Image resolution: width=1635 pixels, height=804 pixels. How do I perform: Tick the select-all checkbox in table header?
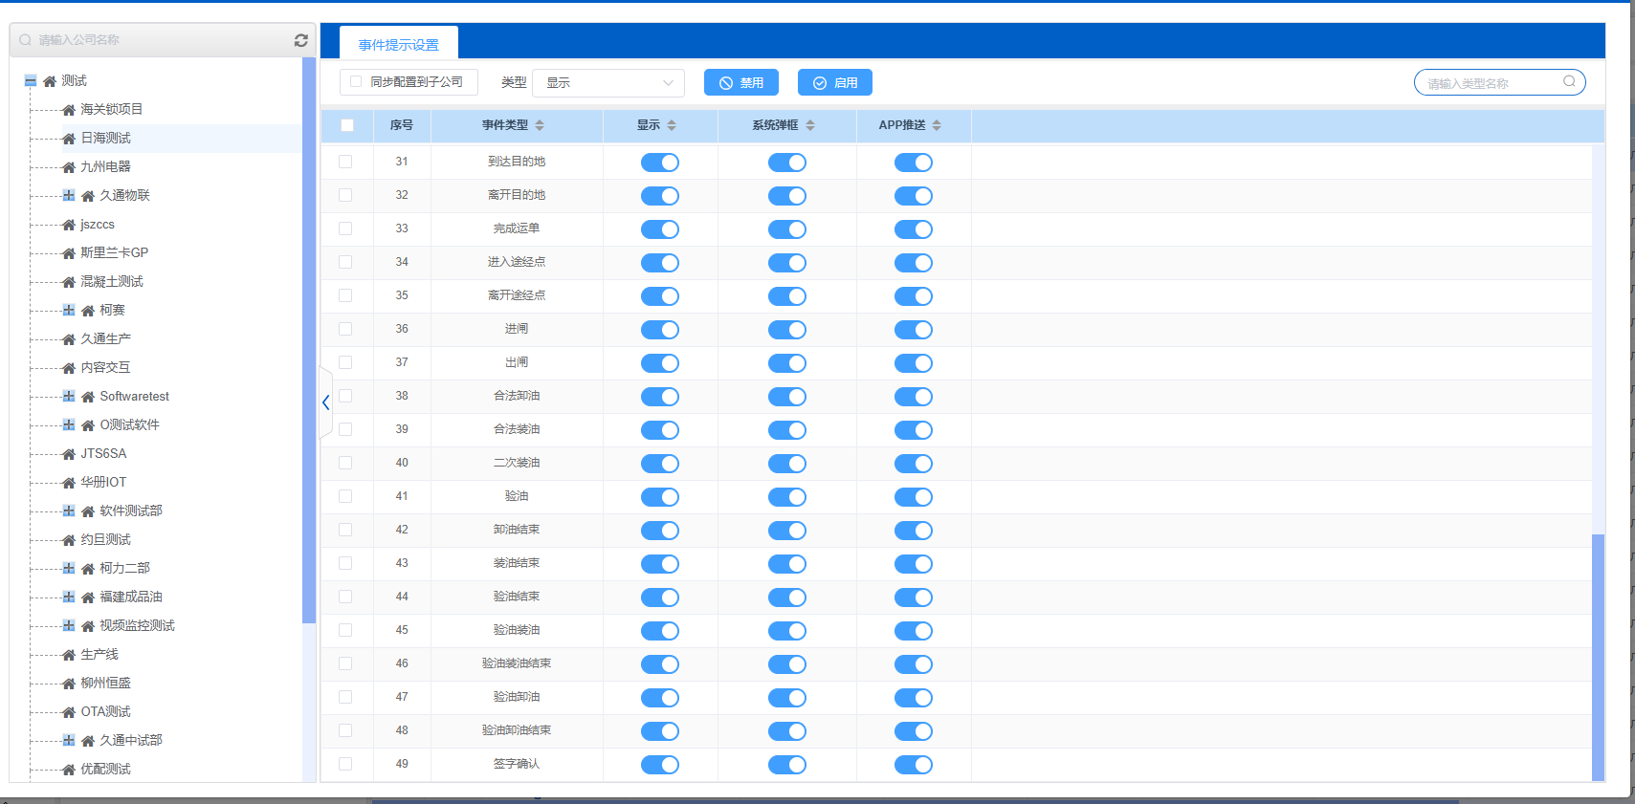pos(347,125)
